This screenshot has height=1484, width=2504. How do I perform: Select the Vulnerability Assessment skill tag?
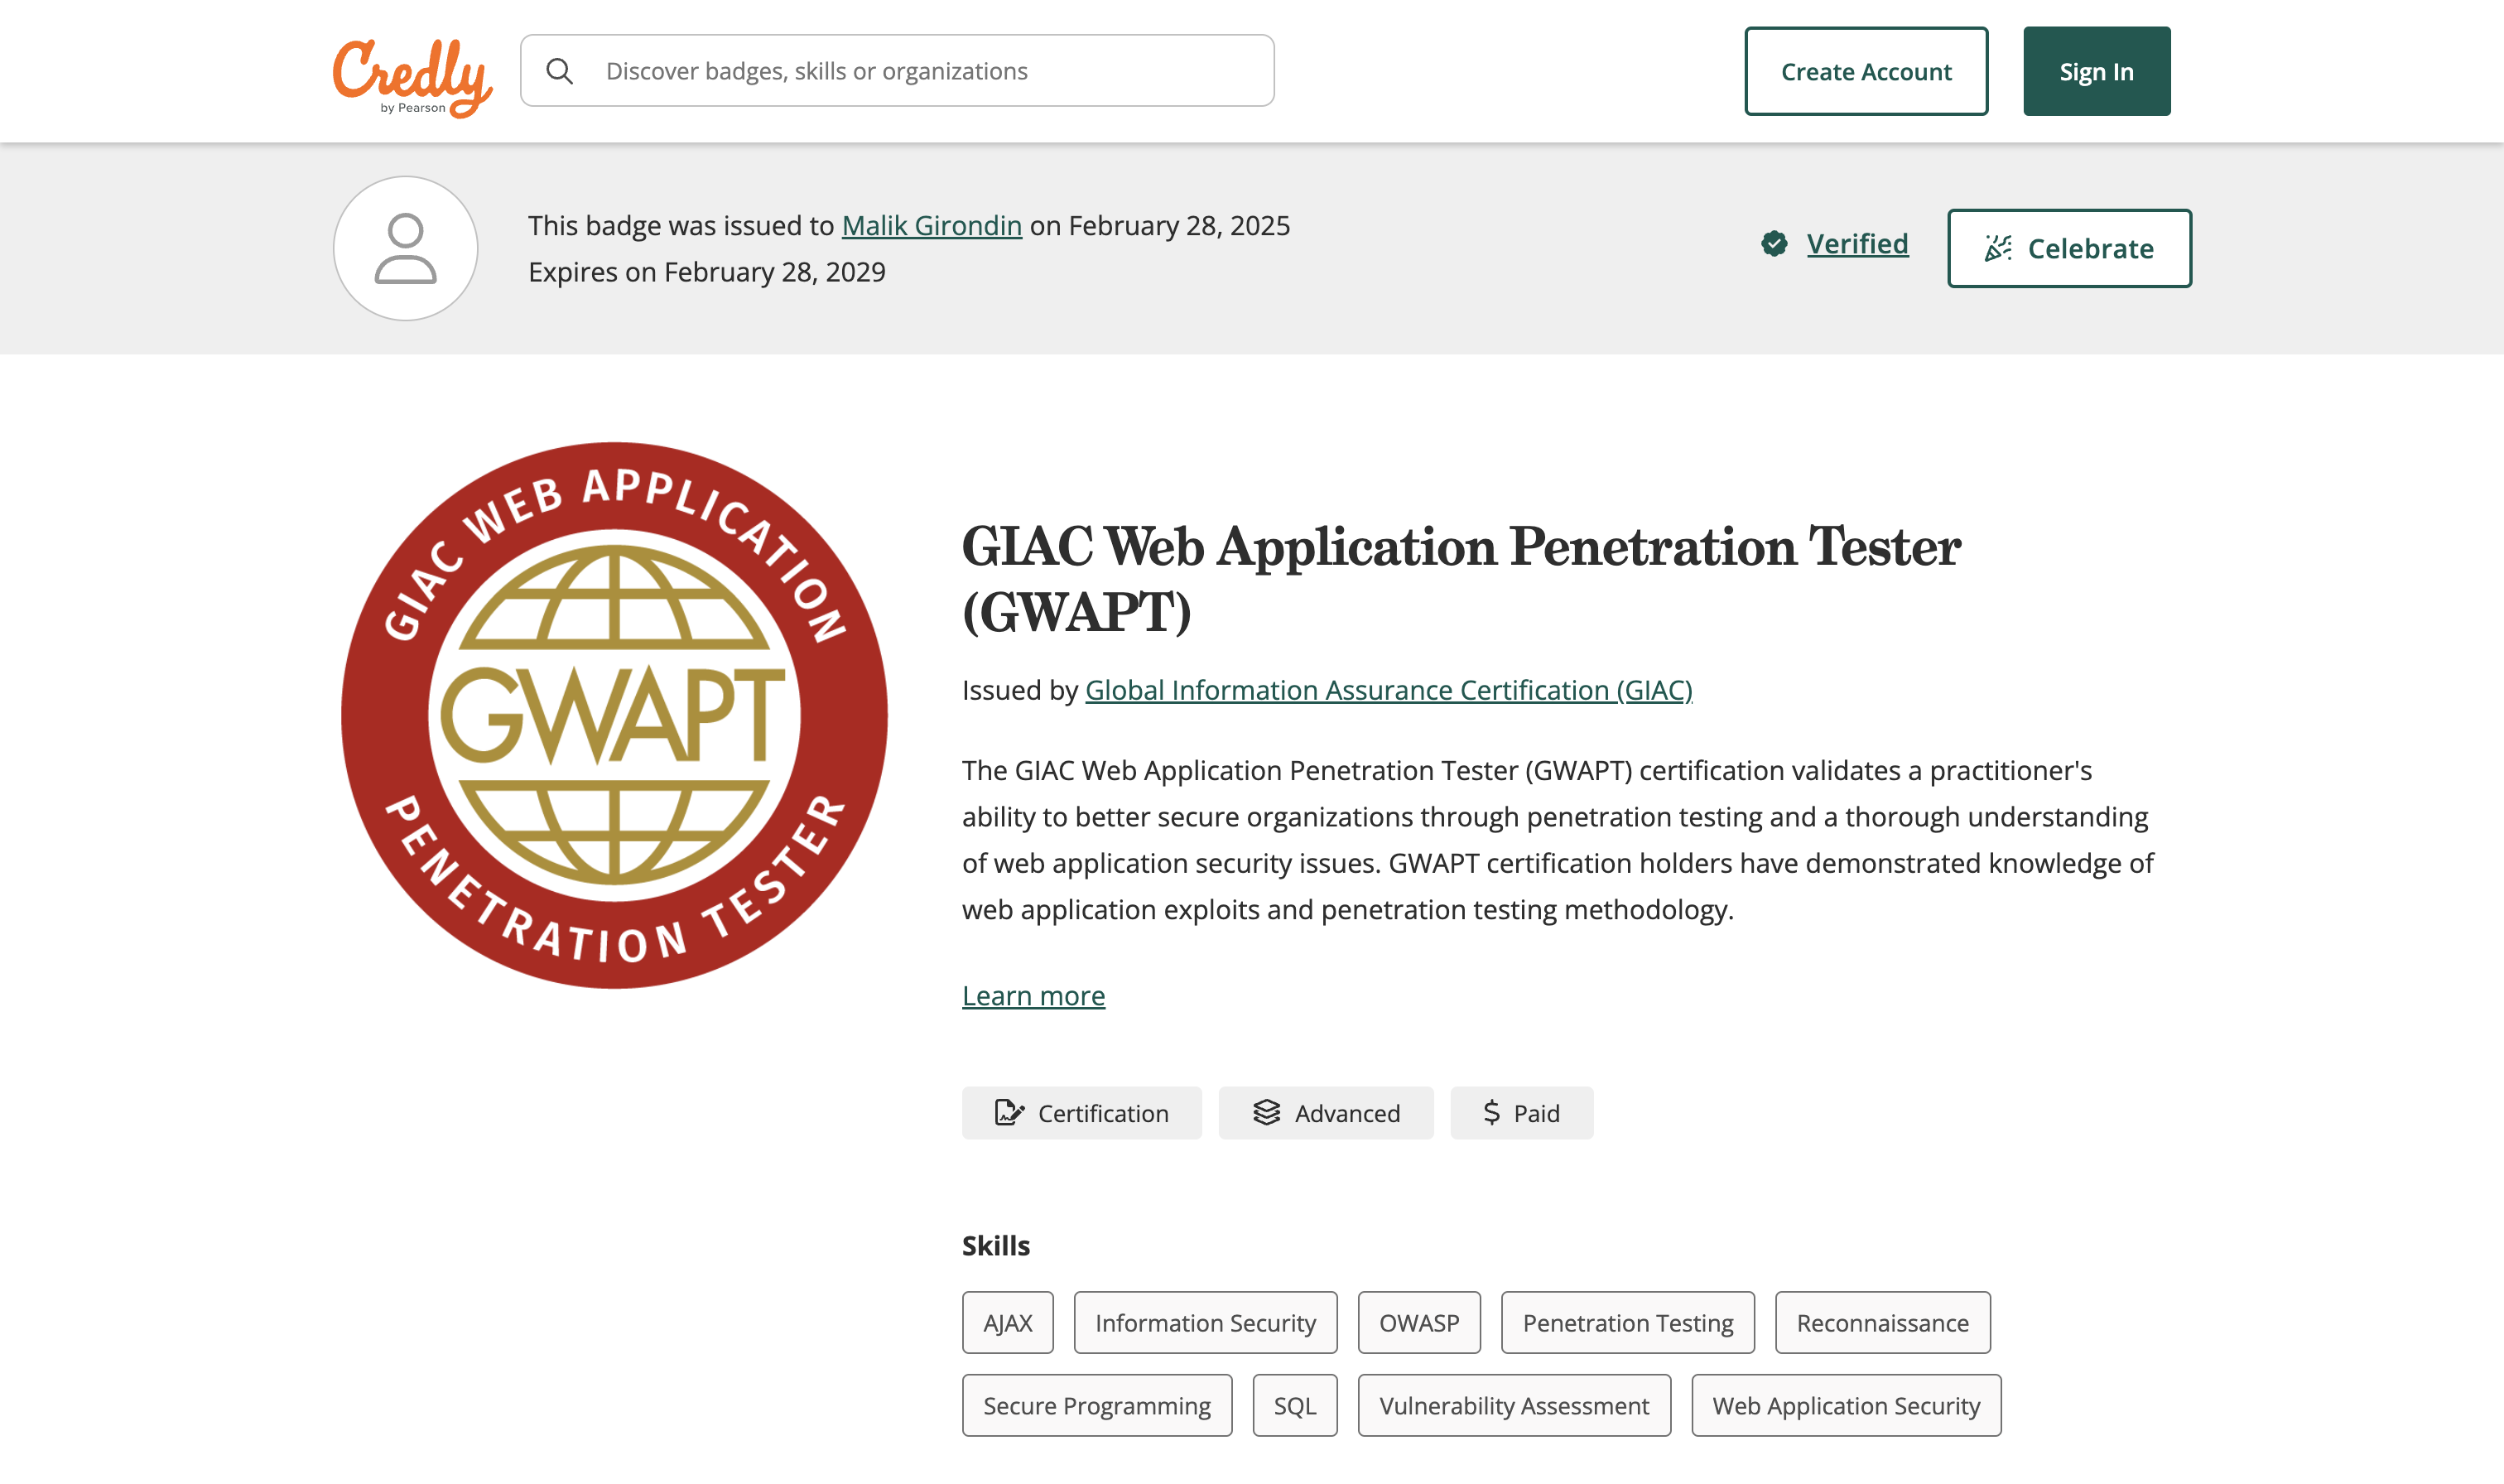1514,1405
